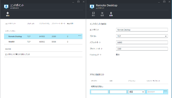Image resolution: width=172 pixels, height=98 pixels.
Task: Select the WinRM endpoint row
Action: (x=43, y=42)
